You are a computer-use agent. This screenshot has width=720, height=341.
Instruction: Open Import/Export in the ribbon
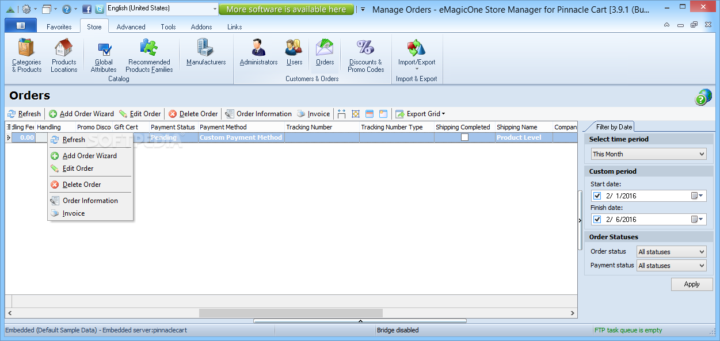point(417,56)
